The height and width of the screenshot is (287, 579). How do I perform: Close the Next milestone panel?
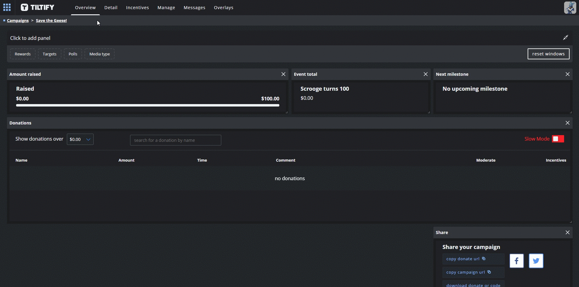tap(567, 74)
